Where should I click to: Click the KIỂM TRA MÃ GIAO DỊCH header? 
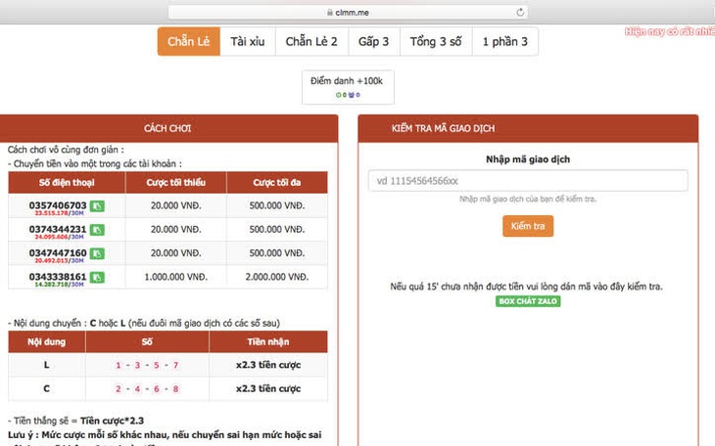click(528, 128)
